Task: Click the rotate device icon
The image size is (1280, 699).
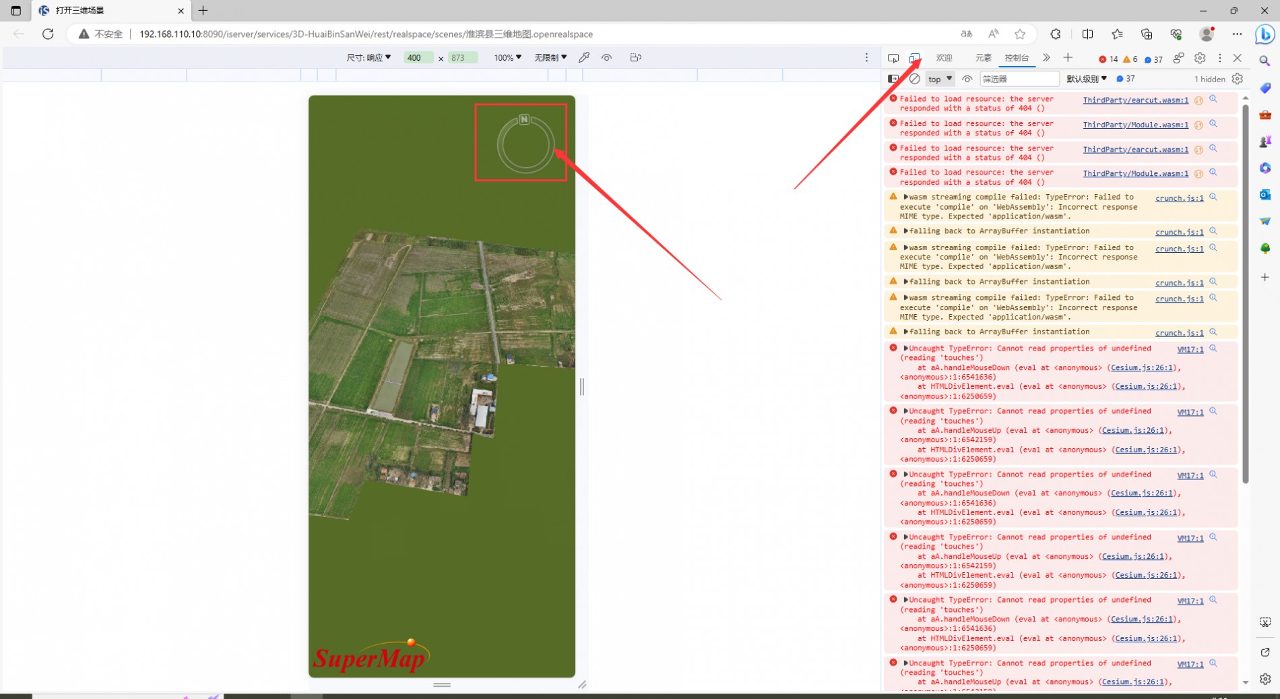Action: (x=635, y=58)
